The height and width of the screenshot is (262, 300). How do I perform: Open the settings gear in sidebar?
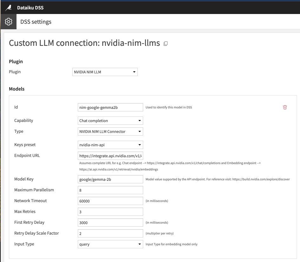tap(8, 22)
